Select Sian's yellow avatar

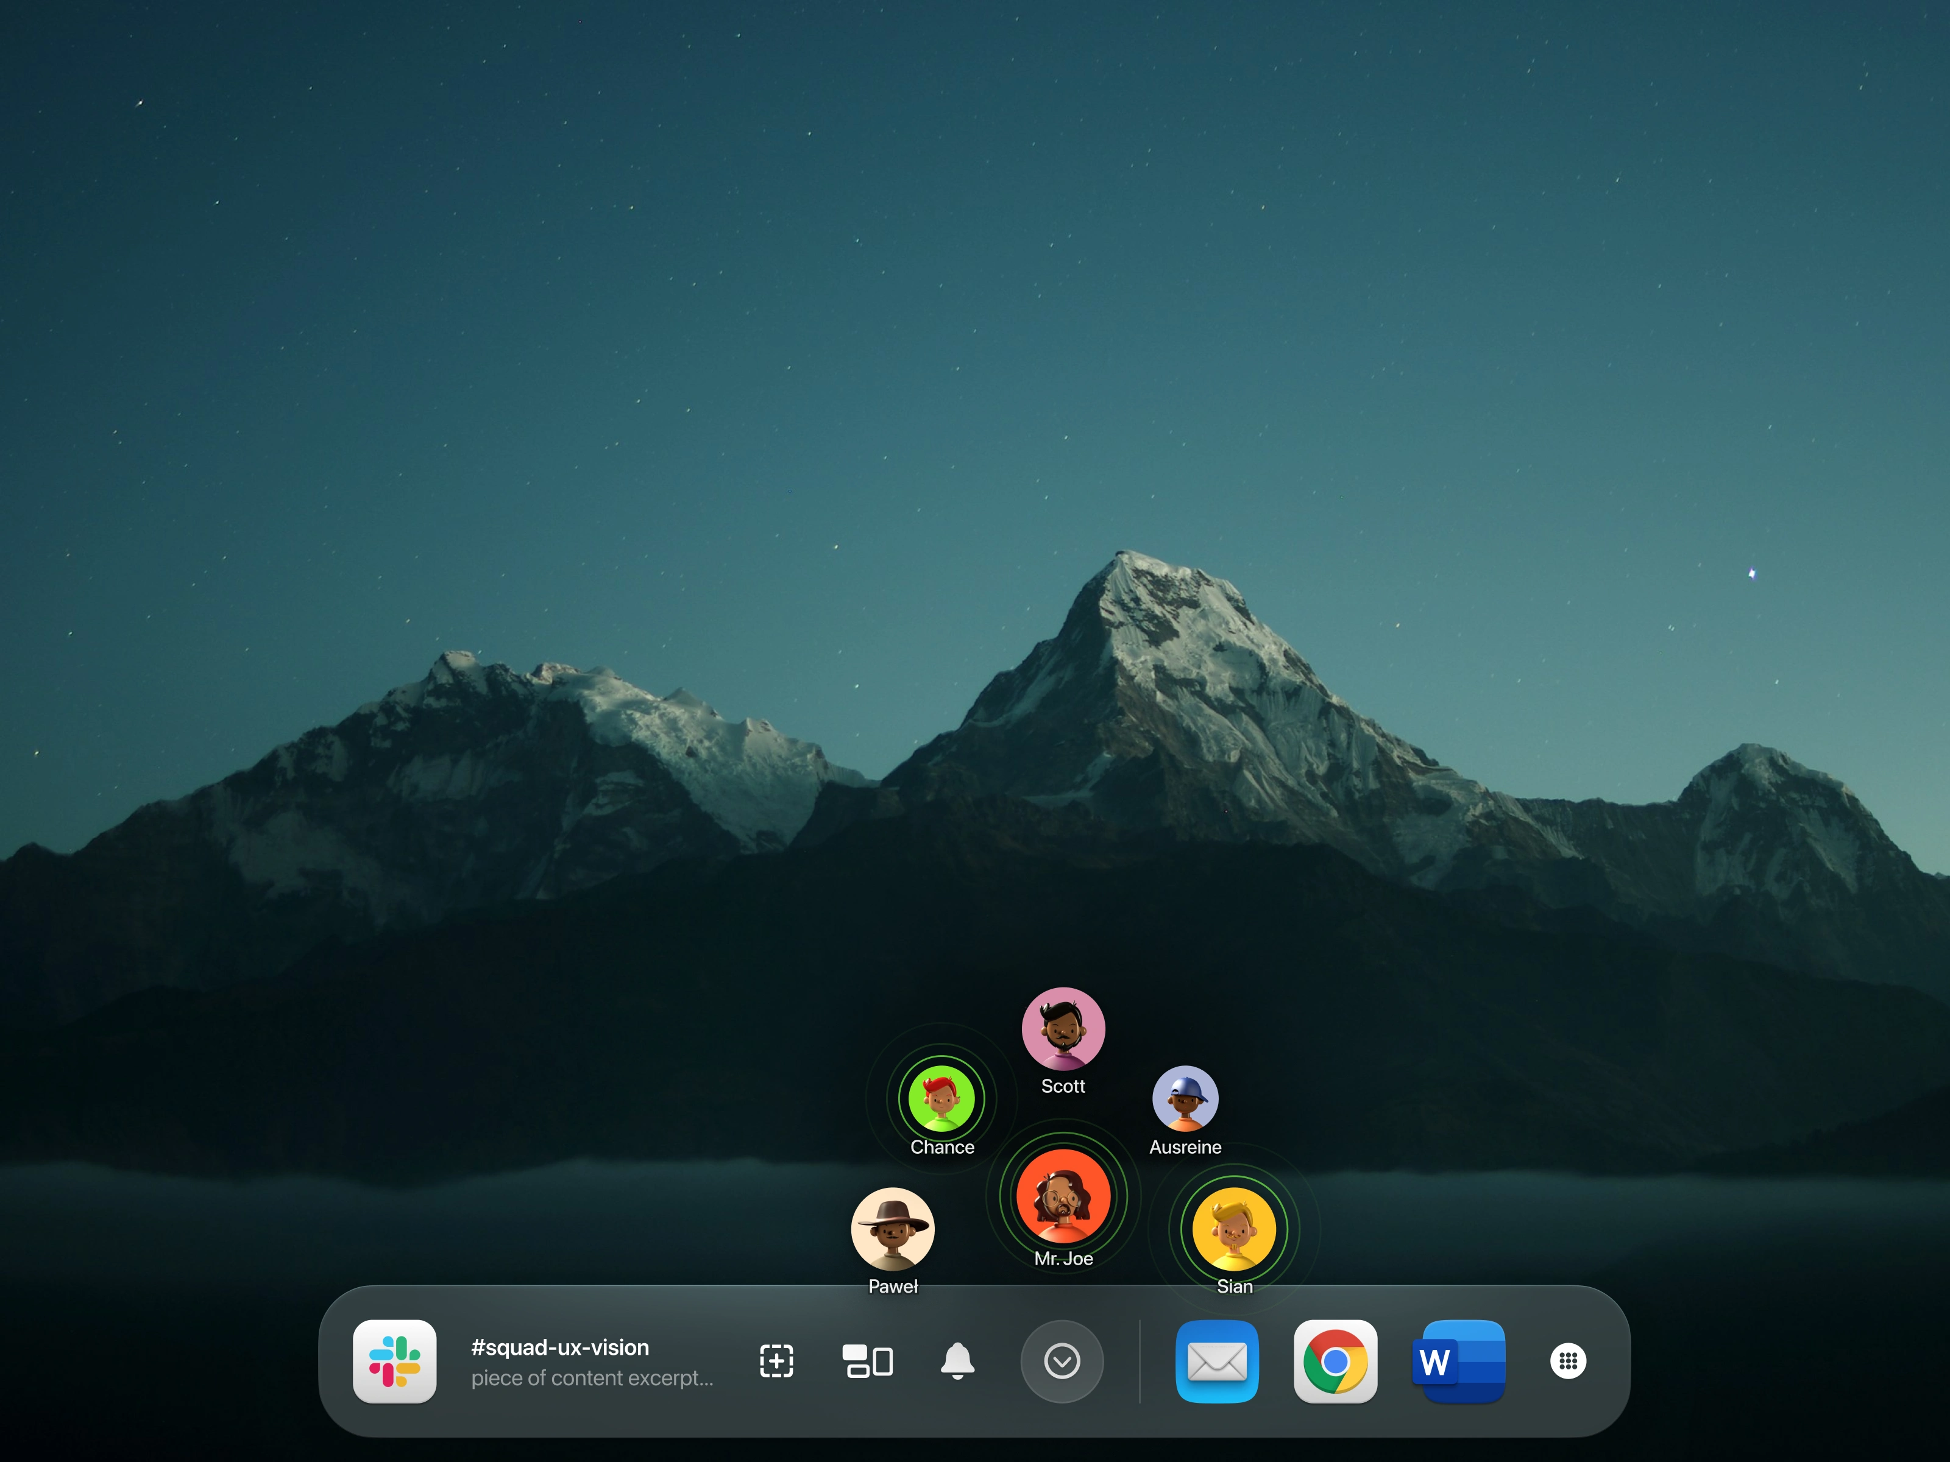point(1234,1229)
